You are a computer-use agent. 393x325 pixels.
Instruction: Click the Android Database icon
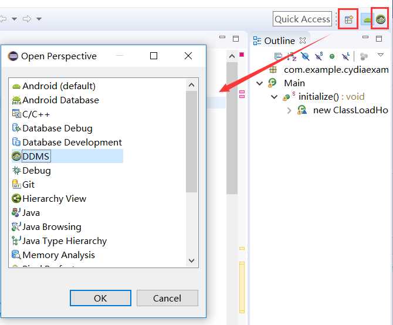click(x=16, y=100)
